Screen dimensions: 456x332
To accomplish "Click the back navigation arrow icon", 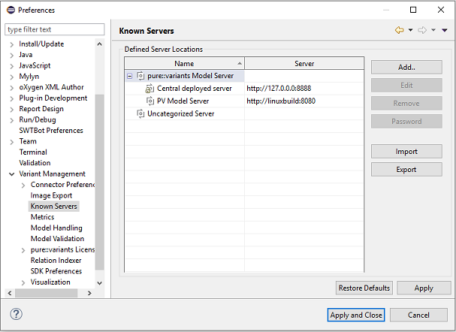I will (400, 30).
